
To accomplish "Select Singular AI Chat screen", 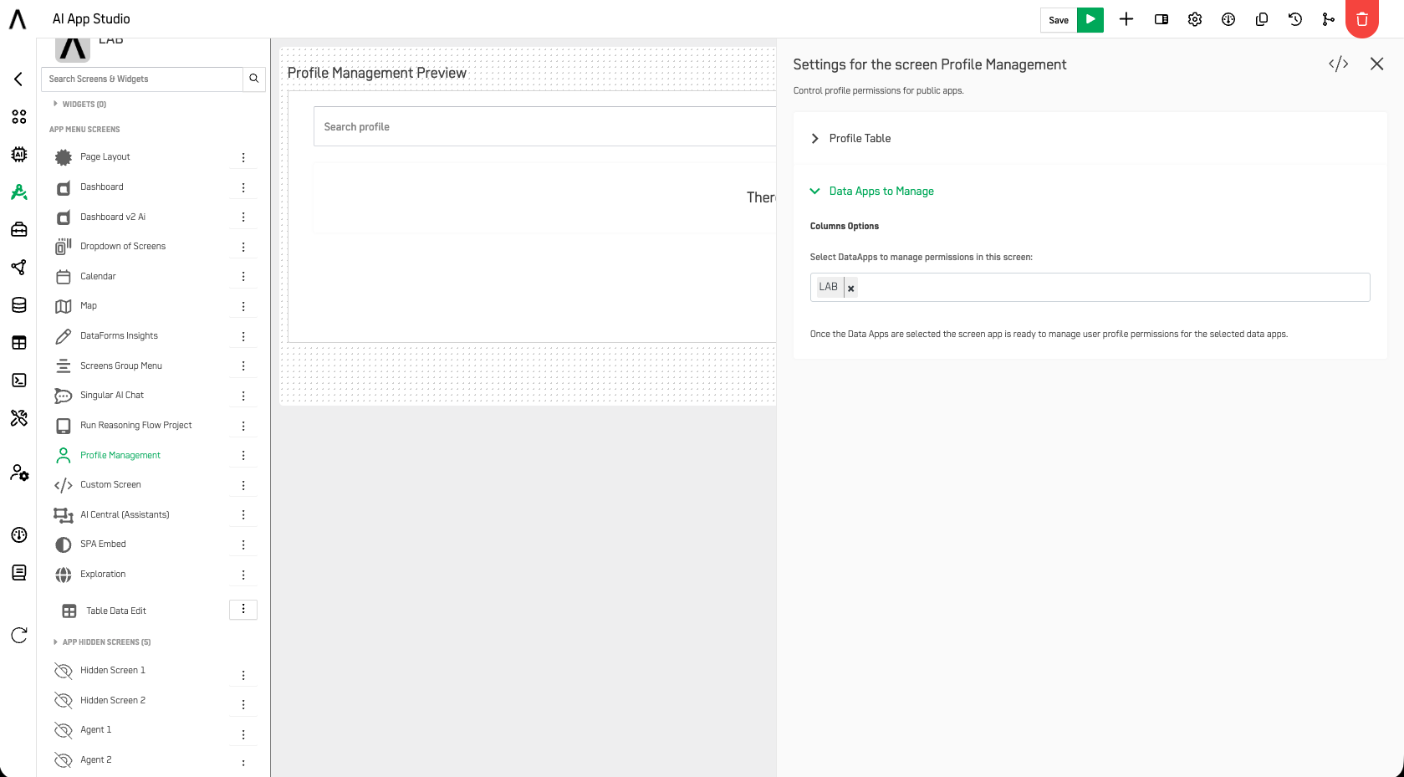I will [x=112, y=395].
